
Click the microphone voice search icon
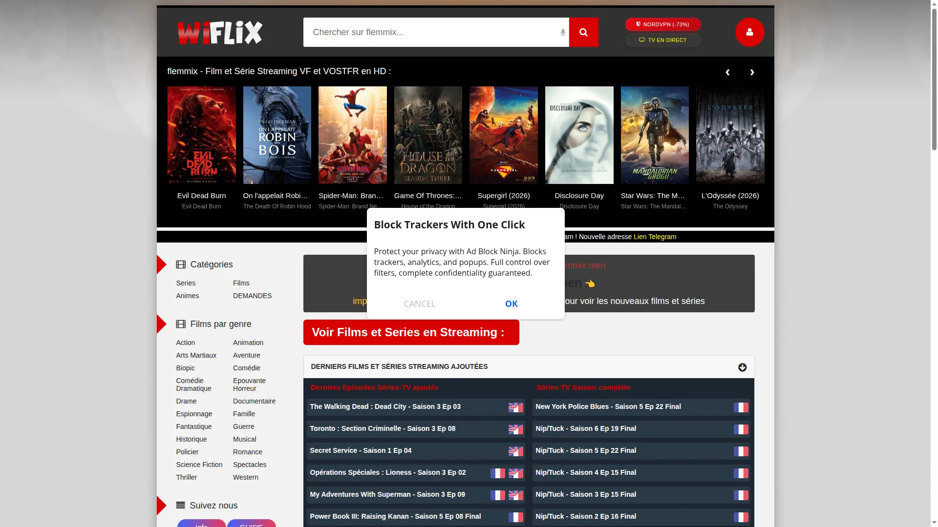coord(563,32)
